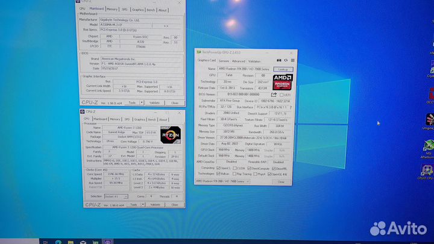Select the Graphics Card tab in GPU-Z
434x244 pixels.
click(x=206, y=60)
